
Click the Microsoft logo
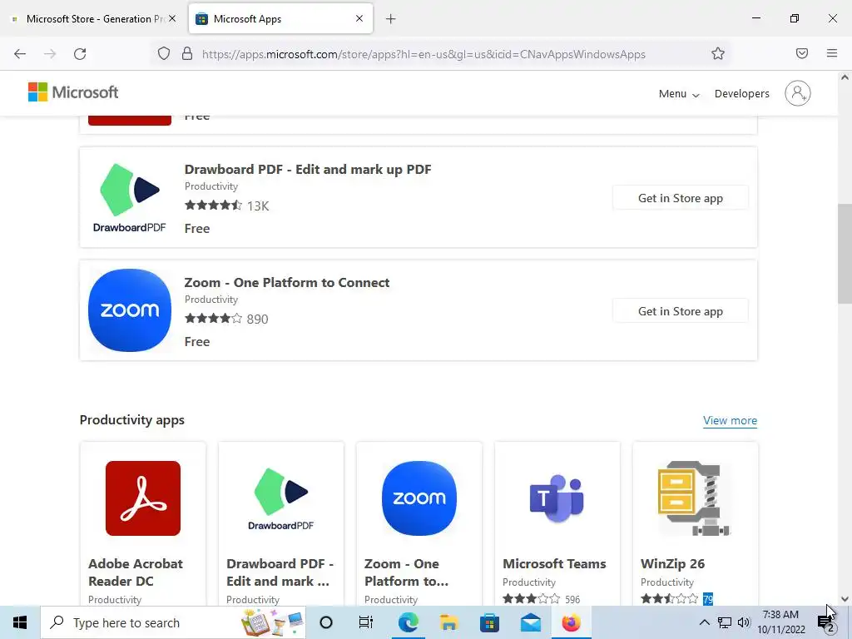coord(73,92)
